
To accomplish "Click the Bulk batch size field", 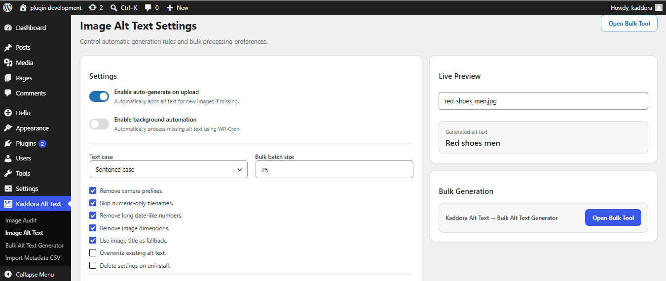I will (334, 169).
